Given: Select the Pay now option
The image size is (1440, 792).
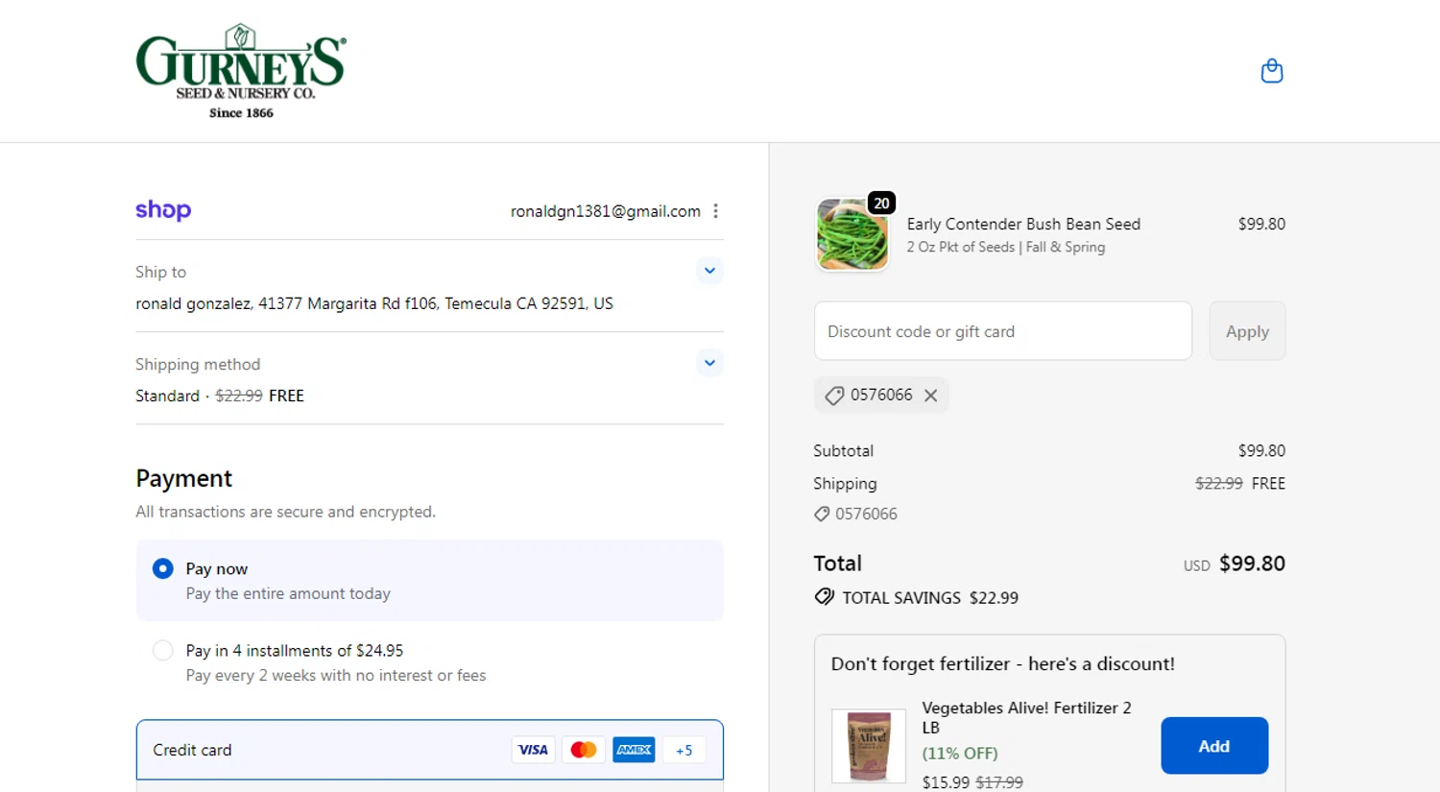Looking at the screenshot, I should 163,569.
